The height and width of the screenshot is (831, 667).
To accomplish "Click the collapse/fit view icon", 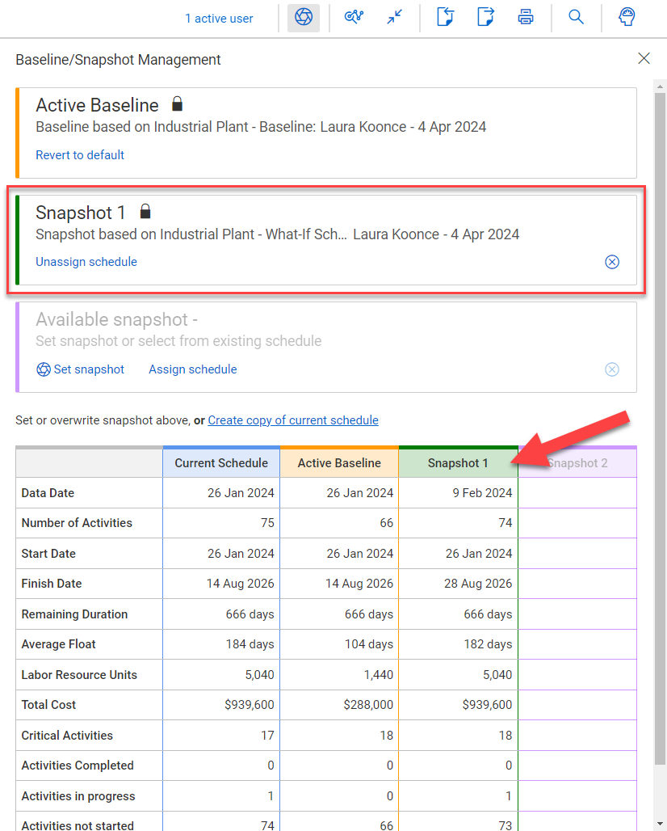I will click(x=394, y=17).
